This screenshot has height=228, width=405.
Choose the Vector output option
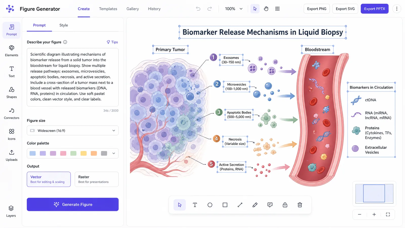click(x=49, y=179)
